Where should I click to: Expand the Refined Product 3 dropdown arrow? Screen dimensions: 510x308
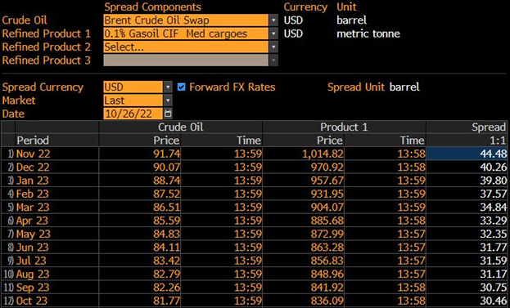(x=274, y=60)
